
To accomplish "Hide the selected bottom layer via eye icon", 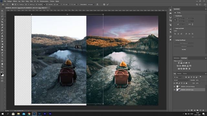I will (174, 90).
